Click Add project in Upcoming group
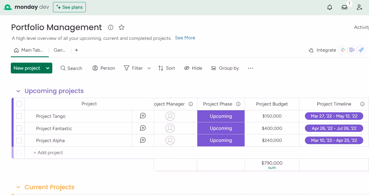 [x=48, y=152]
